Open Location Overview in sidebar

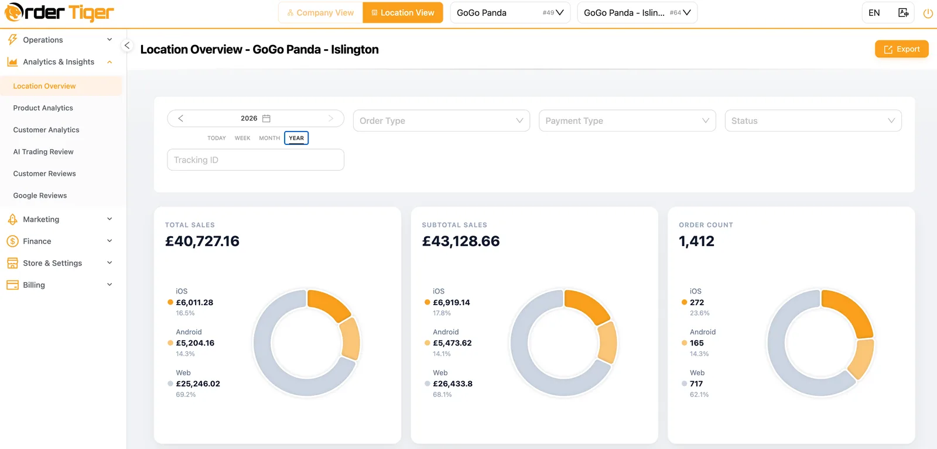coord(61,86)
